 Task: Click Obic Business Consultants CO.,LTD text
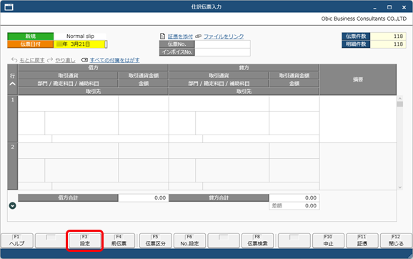[364, 19]
